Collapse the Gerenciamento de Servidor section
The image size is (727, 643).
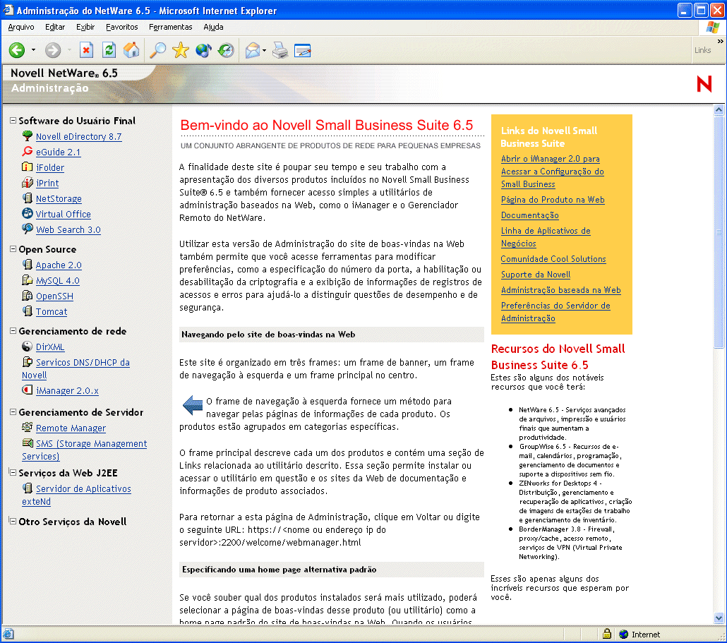pyautogui.click(x=13, y=412)
